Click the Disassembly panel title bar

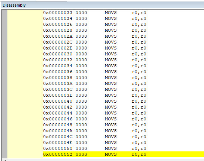pos(102,5)
